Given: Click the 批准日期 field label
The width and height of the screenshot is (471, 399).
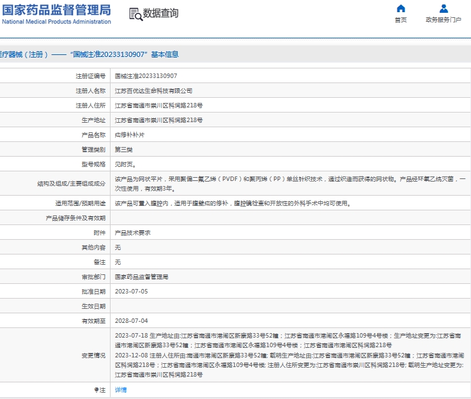Looking at the screenshot, I should [x=93, y=292].
